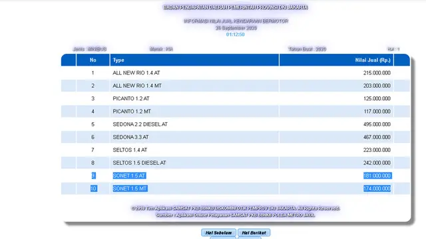Click the BADAN PENDAPATAN DAERAH page title
Viewport: 426px width, 239px height.
coord(235,7)
